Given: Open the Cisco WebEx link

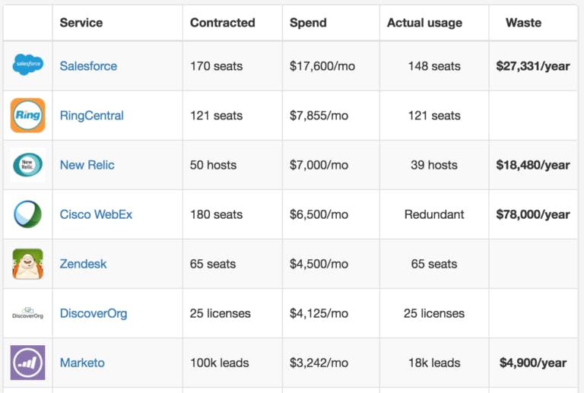Looking at the screenshot, I should click(x=96, y=214).
